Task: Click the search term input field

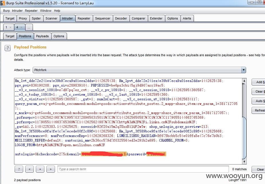Action: coord(143,169)
